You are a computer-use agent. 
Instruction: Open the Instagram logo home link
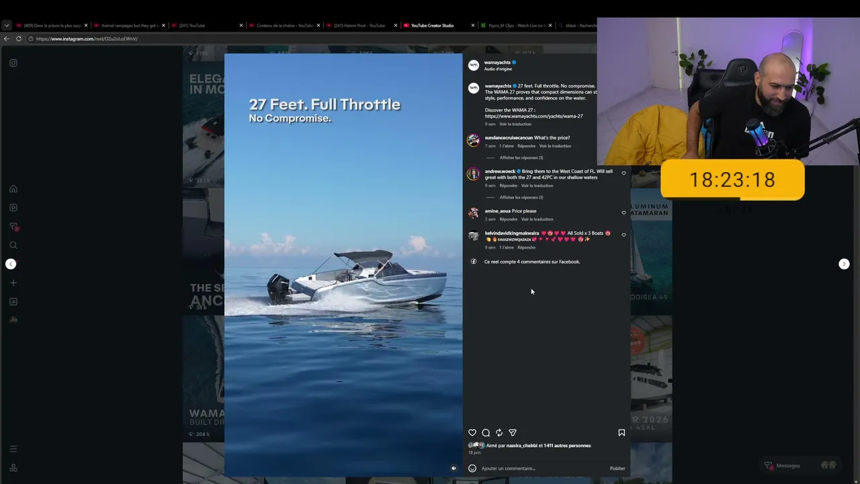[13, 63]
